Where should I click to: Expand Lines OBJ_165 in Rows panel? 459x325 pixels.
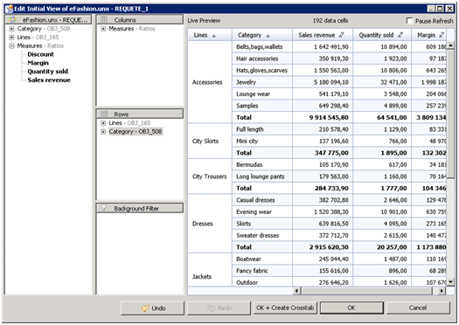(x=103, y=123)
